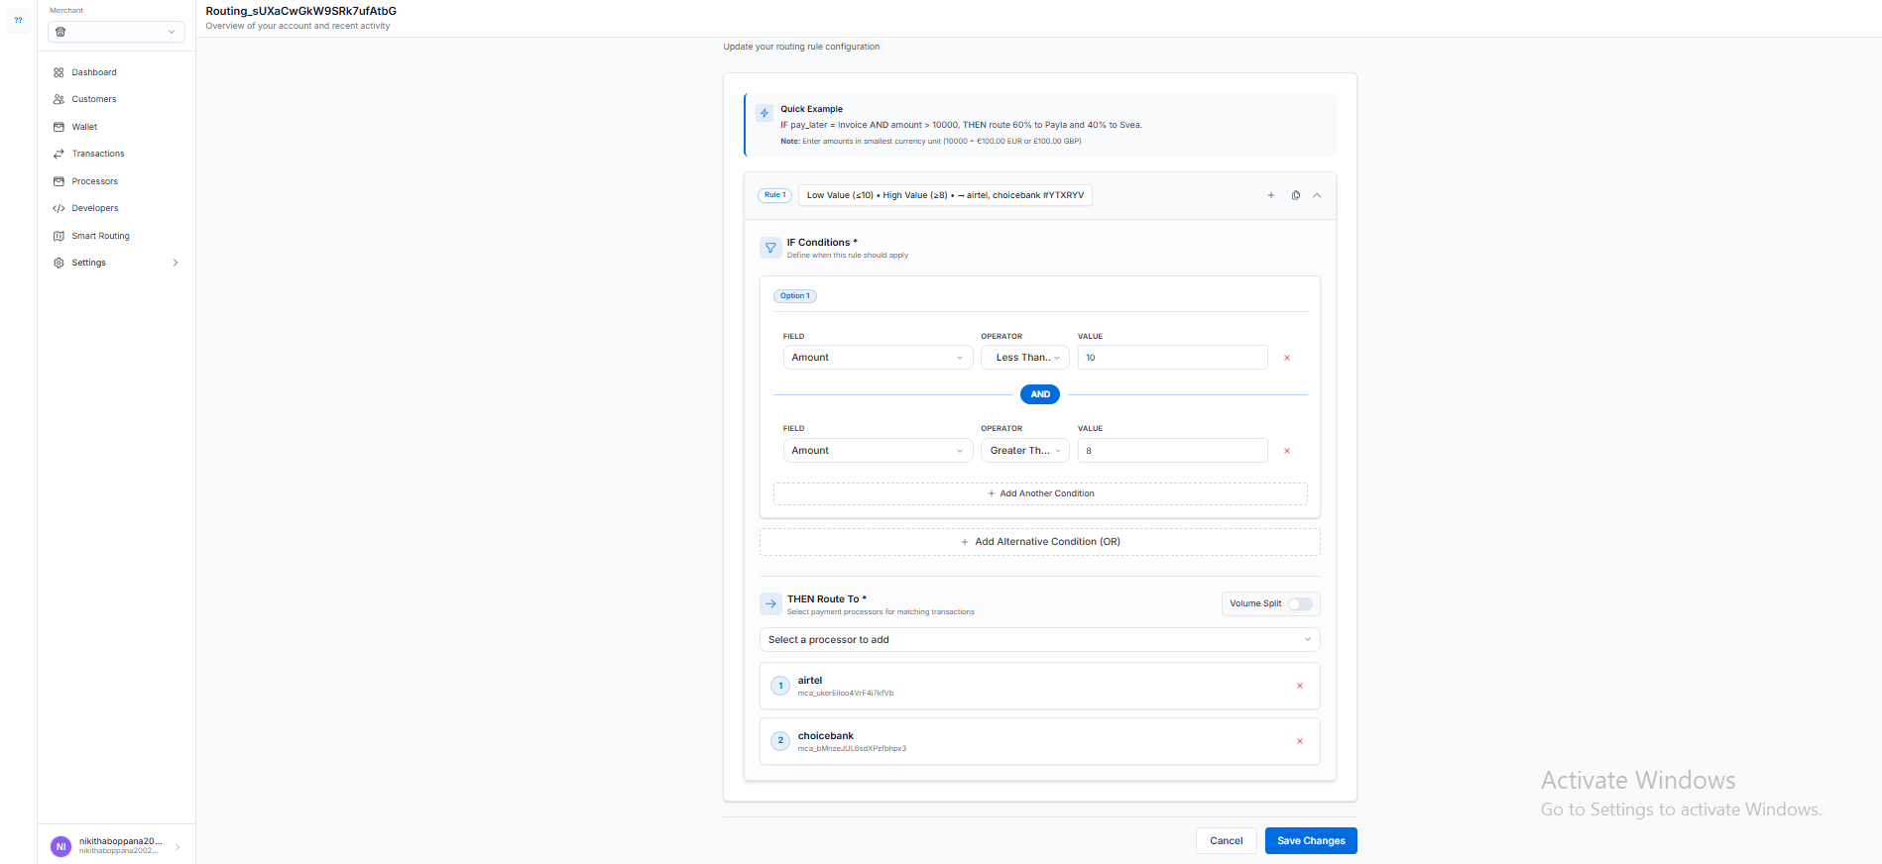Delete the Less Than 10 condition row
1882x864 pixels.
pyautogui.click(x=1286, y=358)
